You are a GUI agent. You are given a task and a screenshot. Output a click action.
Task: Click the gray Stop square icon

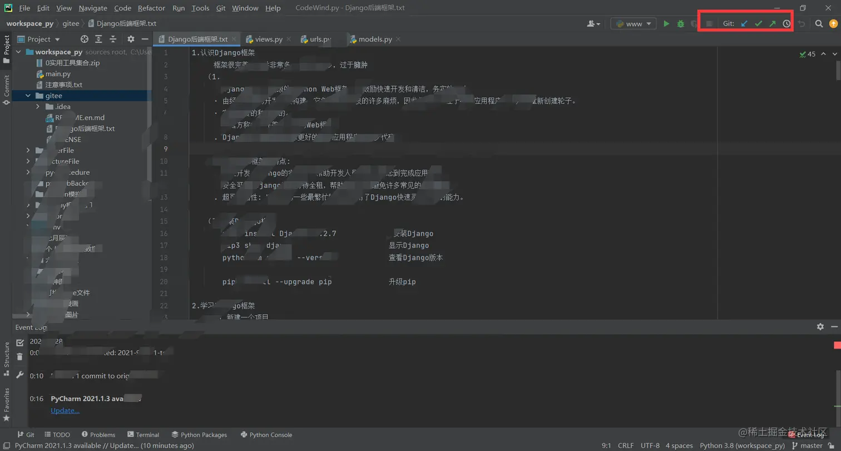(x=709, y=24)
